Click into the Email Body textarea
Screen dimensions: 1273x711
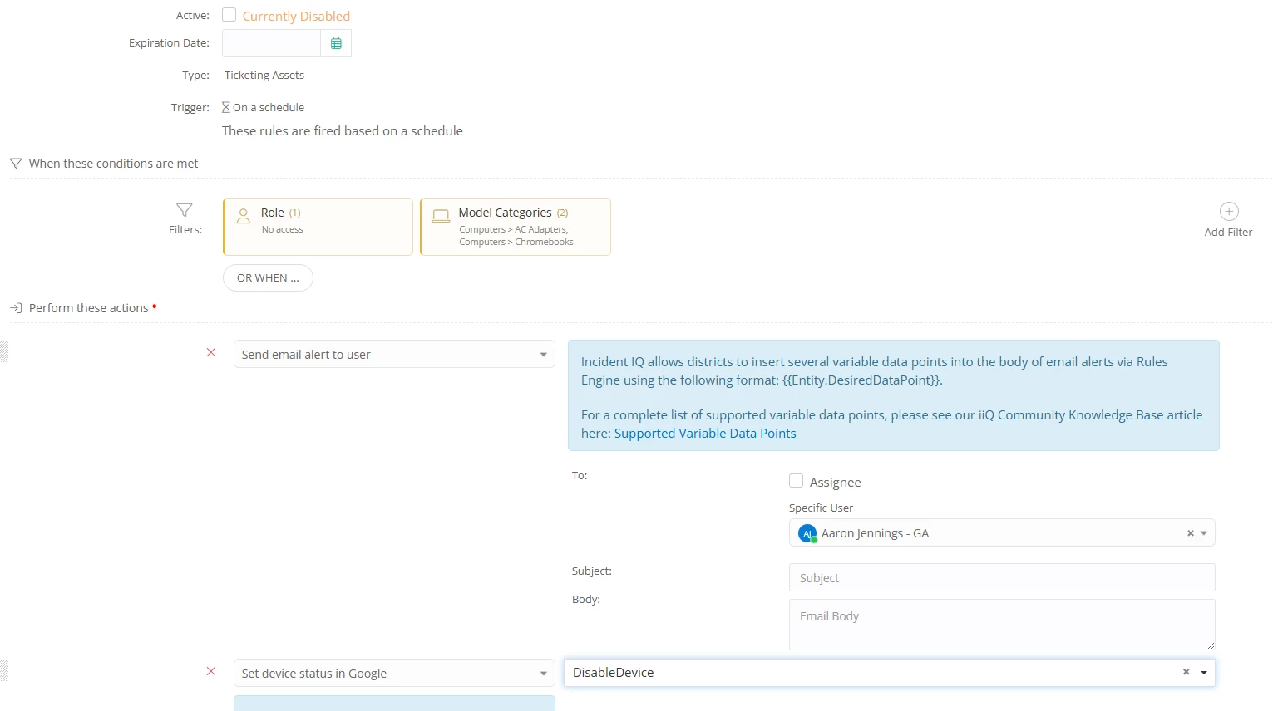click(1002, 625)
